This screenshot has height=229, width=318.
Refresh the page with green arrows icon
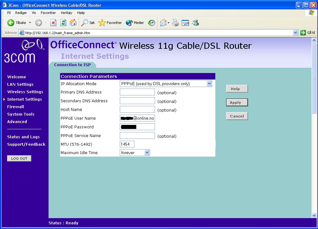pos(63,23)
